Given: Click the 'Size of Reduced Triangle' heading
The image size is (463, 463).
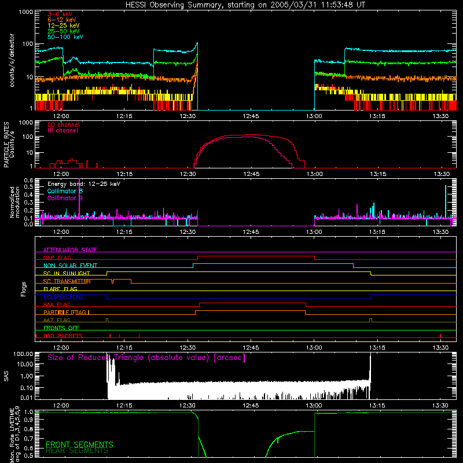Looking at the screenshot, I should (x=146, y=358).
